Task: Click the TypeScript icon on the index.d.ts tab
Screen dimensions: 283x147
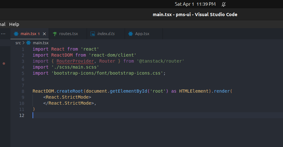Action: 93,34
